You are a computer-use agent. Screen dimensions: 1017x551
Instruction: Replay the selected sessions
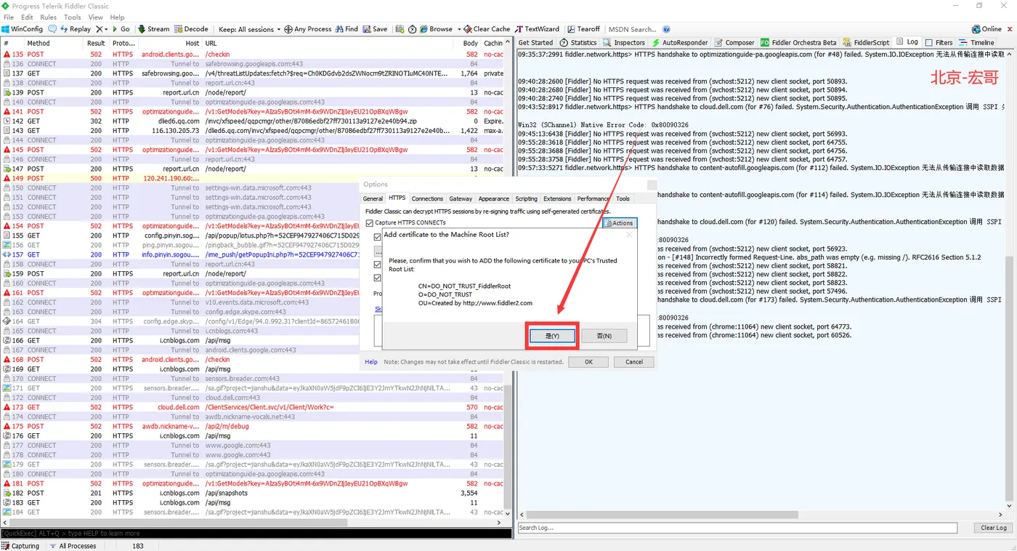pyautogui.click(x=76, y=29)
